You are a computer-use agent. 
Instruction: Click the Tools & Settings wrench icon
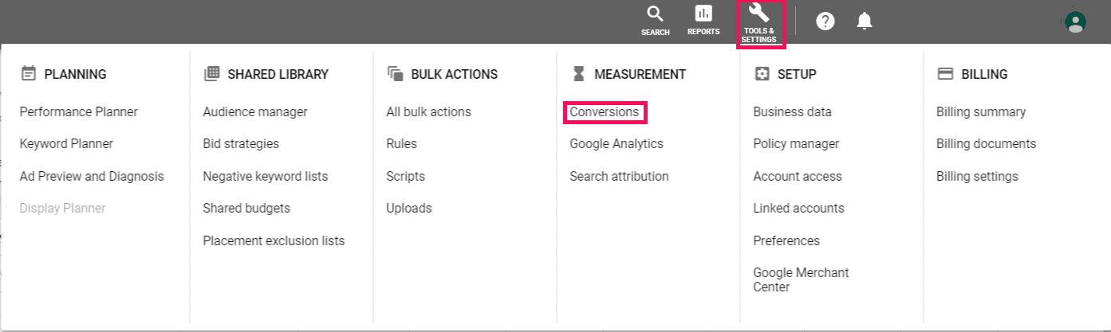(758, 14)
